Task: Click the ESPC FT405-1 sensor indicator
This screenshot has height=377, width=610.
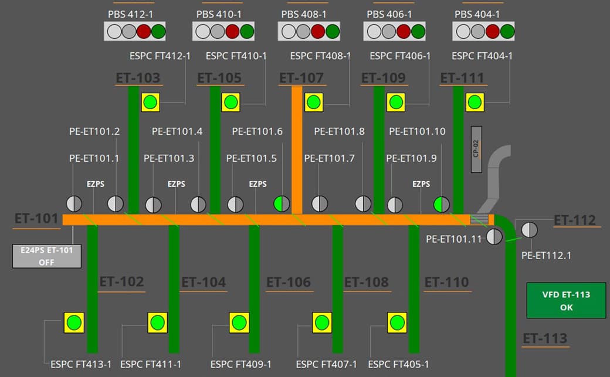Action: point(397,322)
